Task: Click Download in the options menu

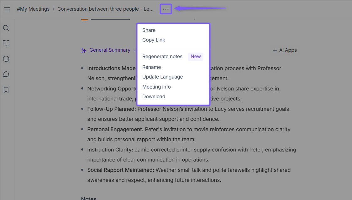Action: (154, 96)
